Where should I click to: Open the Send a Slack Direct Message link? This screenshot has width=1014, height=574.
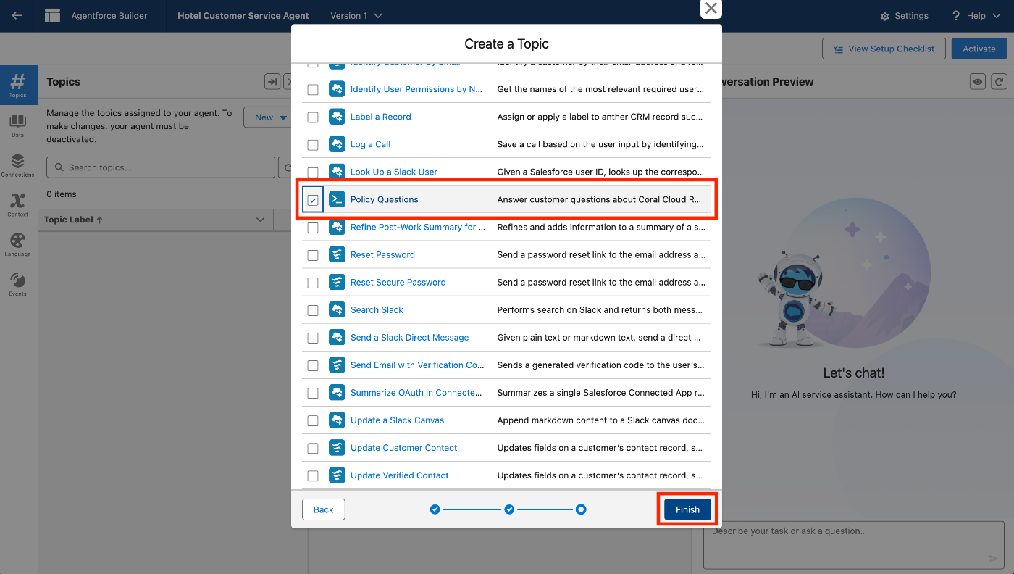click(x=409, y=337)
